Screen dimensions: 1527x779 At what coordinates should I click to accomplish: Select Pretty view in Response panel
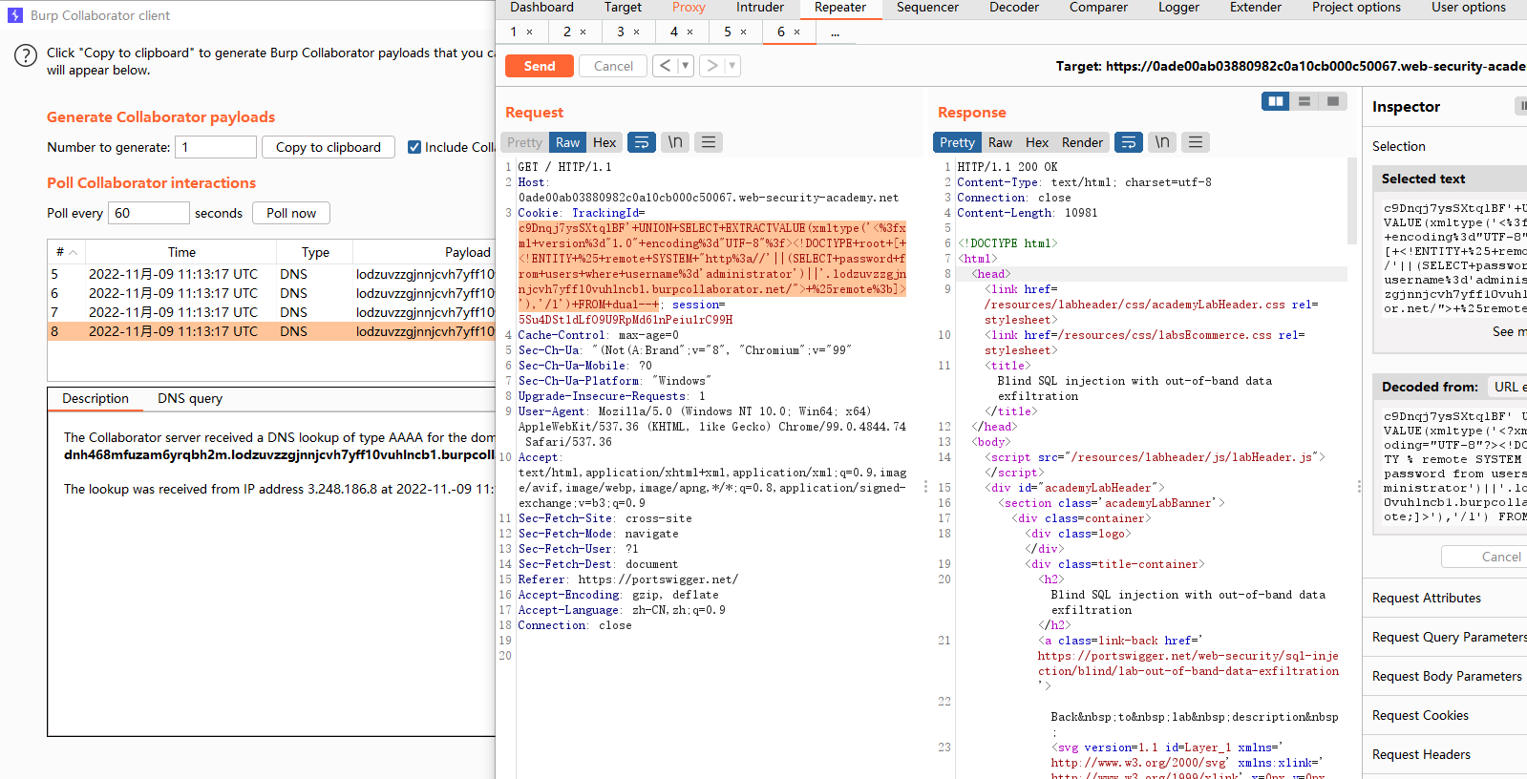(957, 142)
